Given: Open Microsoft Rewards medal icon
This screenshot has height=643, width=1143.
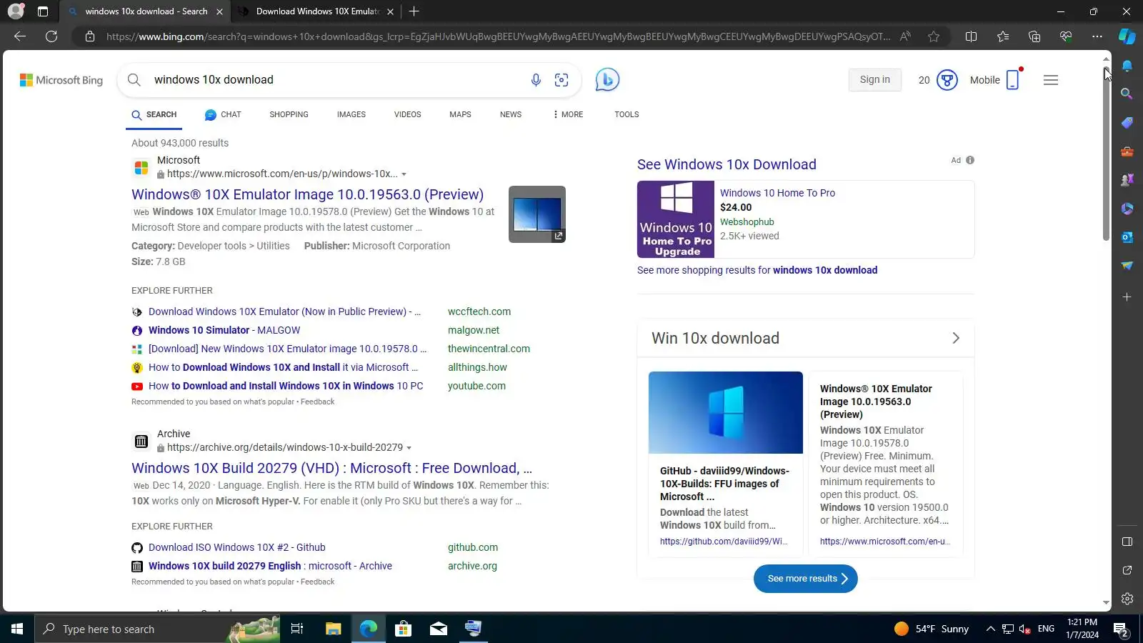Looking at the screenshot, I should pyautogui.click(x=947, y=80).
